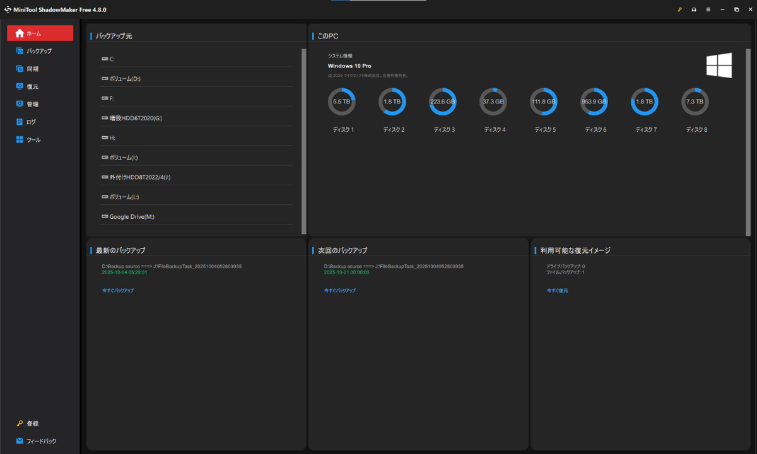Select the disk ring showing 7.3 TB (ディスク 8)
The width and height of the screenshot is (757, 454).
pyautogui.click(x=695, y=102)
